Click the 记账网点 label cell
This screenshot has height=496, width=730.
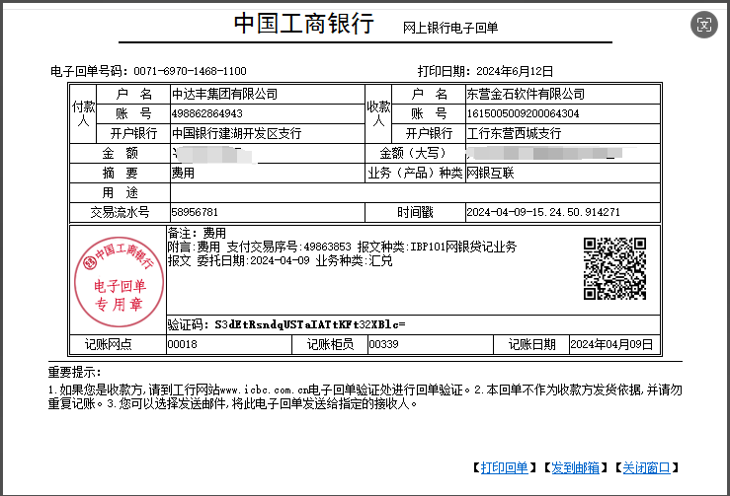pos(118,344)
